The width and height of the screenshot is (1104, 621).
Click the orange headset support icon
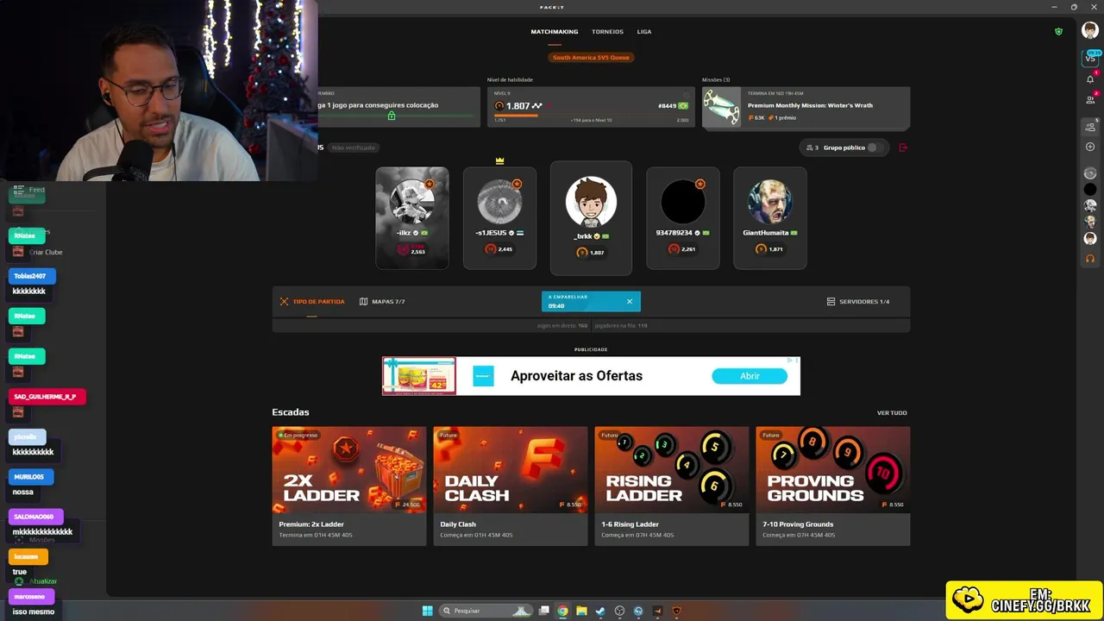click(1090, 258)
